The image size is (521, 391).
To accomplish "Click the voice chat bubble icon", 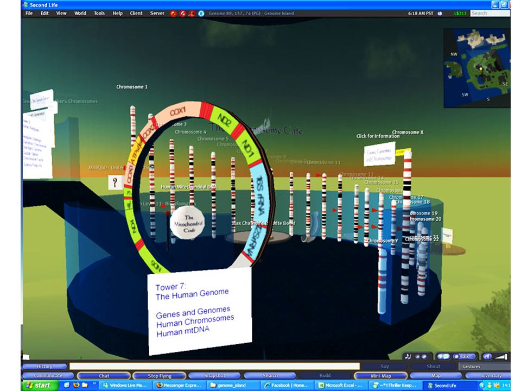I will 443,356.
